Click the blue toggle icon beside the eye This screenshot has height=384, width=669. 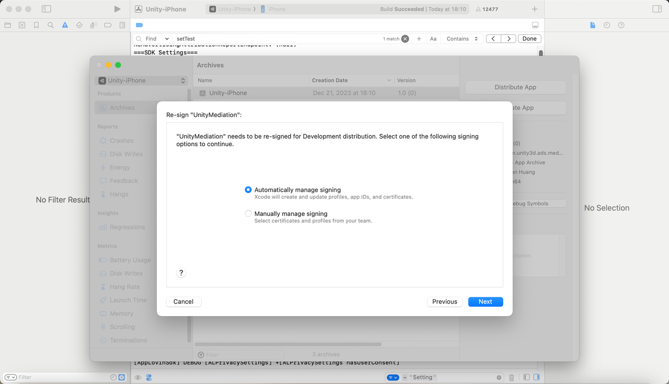point(149,377)
